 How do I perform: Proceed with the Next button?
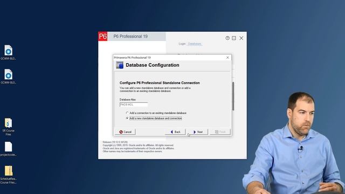click(x=198, y=131)
